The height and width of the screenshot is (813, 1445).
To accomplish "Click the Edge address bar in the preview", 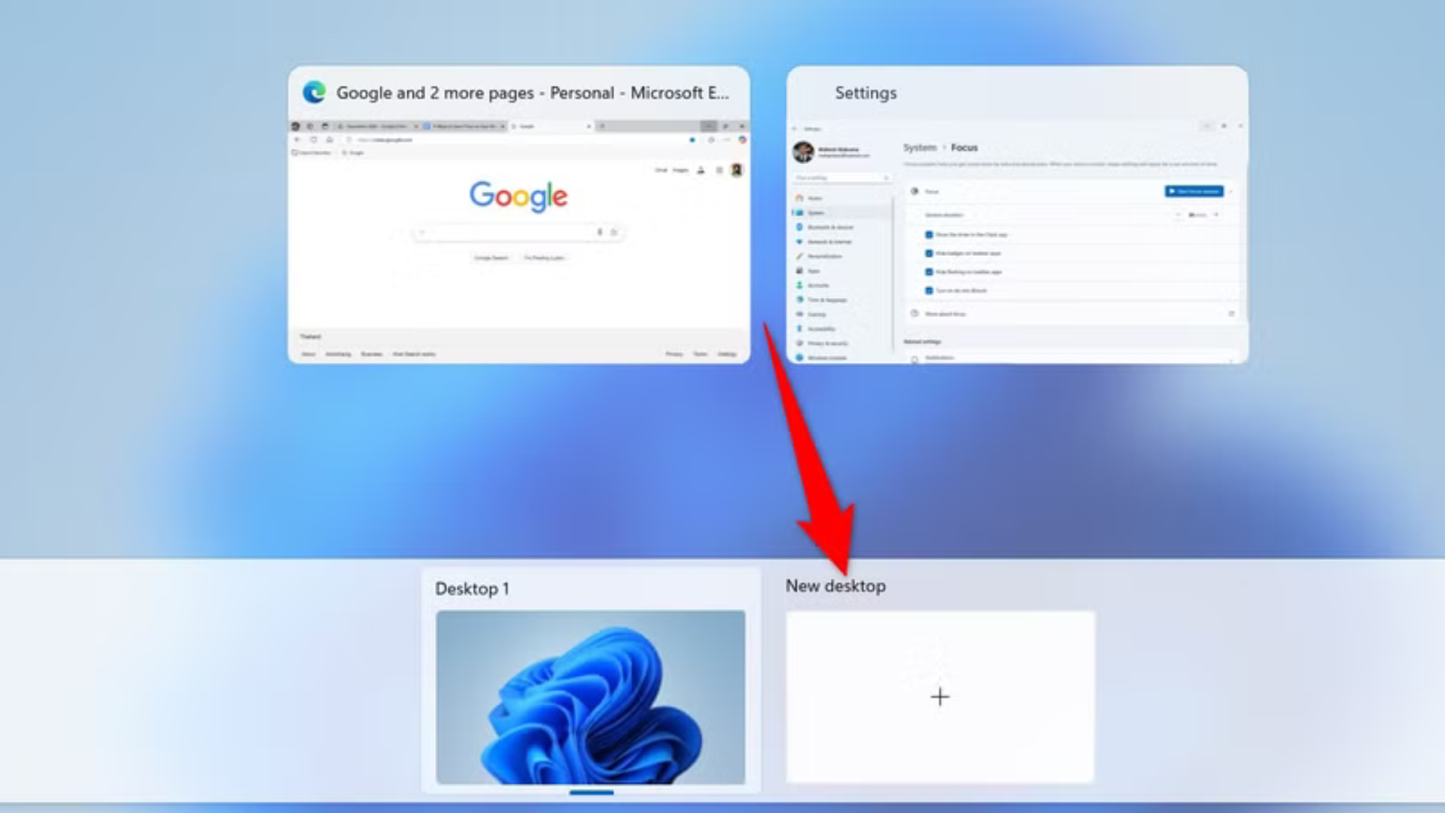I will tap(519, 139).
